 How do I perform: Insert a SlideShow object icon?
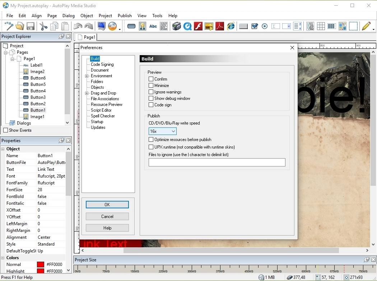209,26
